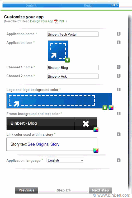Select the Design progress tab
The image size is (132, 198).
89,6
